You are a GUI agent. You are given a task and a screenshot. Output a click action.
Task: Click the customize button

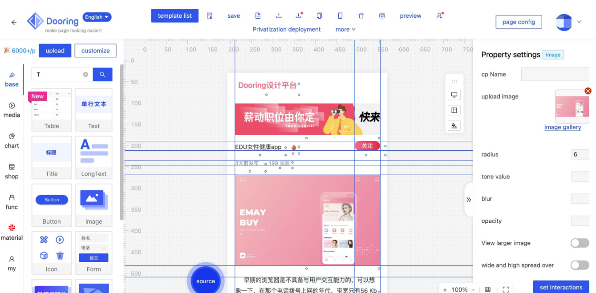point(96,51)
